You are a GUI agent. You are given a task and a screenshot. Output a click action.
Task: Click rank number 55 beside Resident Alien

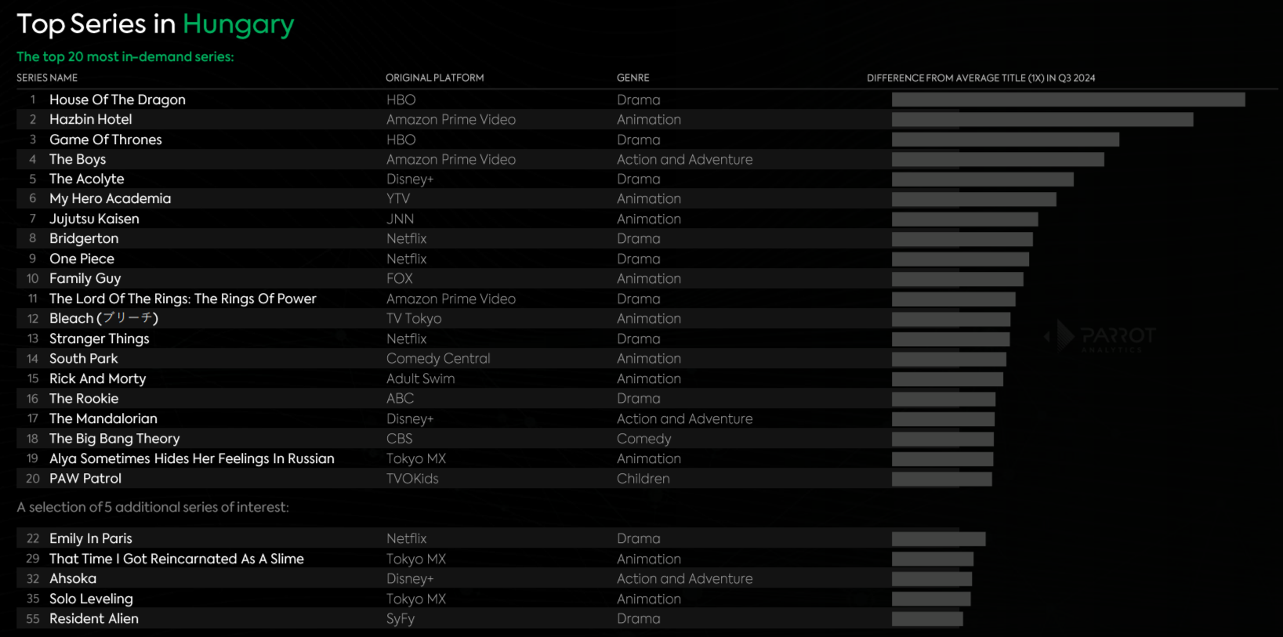[33, 618]
